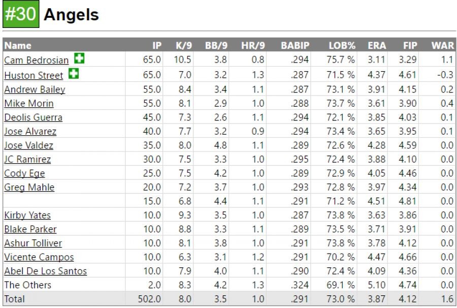457x308 pixels.
Task: Click the Andrew Bailey link
Action: (35, 89)
